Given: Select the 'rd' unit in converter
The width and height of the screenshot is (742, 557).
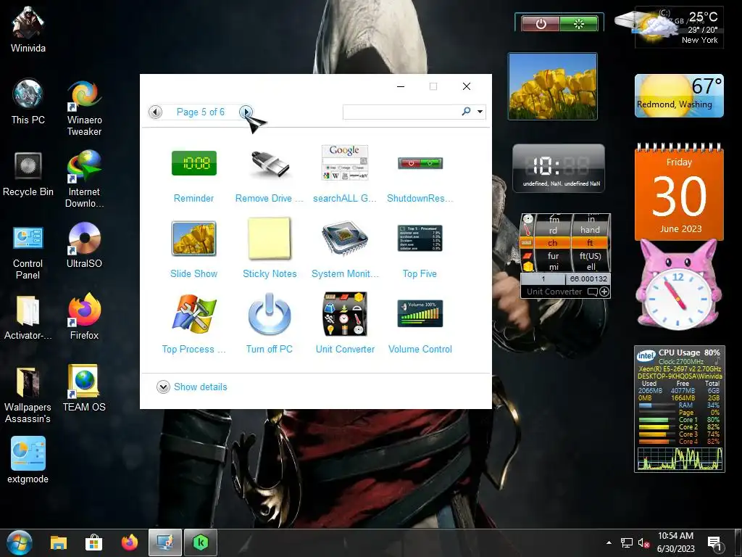Looking at the screenshot, I should point(552,230).
